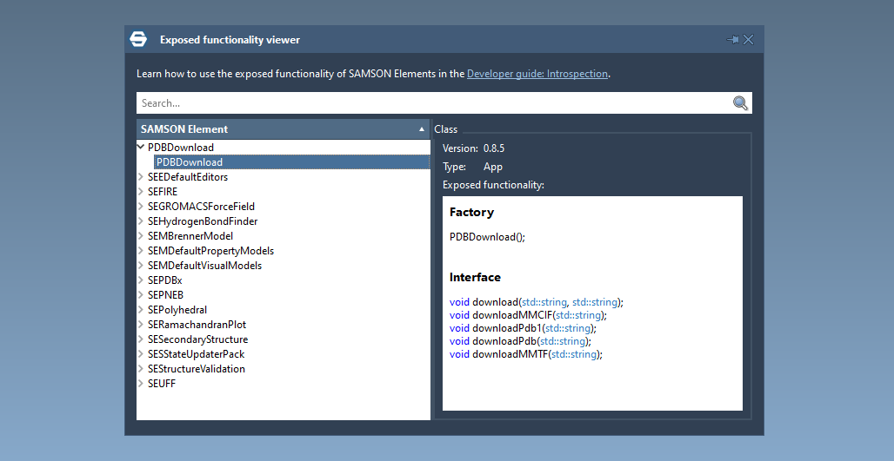Select SERamachandranPlot in the element list
Viewport: 894px width, 461px height.
coord(197,325)
